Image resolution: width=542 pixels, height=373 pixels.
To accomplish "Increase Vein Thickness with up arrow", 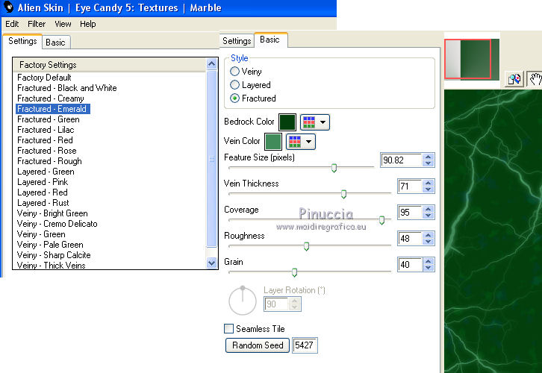I will pos(429,183).
